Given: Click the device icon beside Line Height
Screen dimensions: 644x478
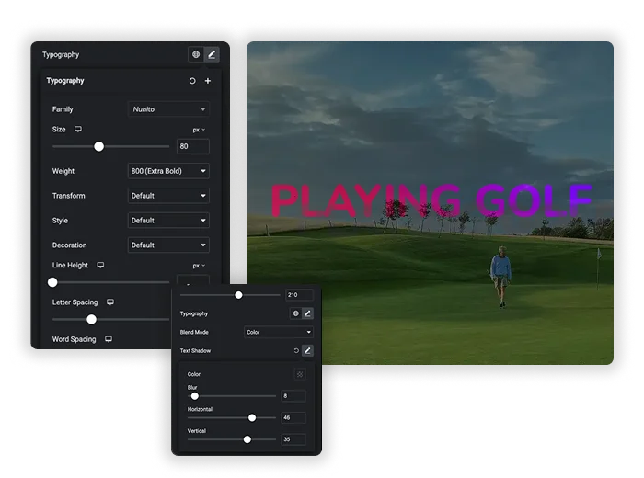Looking at the screenshot, I should pos(100,265).
